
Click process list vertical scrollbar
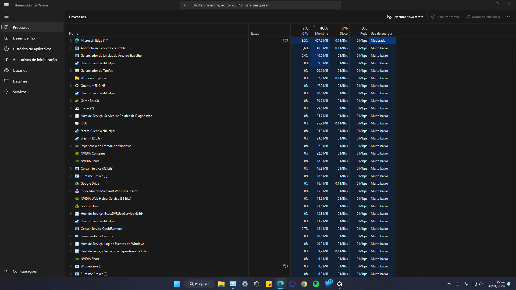[514, 55]
